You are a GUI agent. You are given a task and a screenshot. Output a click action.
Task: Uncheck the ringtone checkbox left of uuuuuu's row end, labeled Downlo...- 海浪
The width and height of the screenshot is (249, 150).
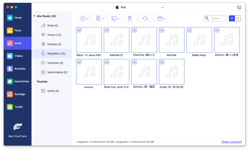click(134, 62)
